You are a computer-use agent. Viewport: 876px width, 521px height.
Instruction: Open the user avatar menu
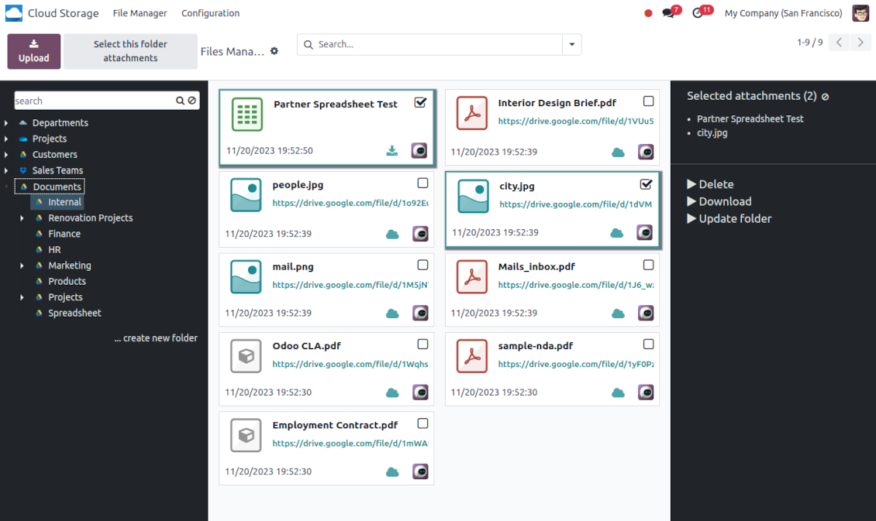click(x=860, y=13)
